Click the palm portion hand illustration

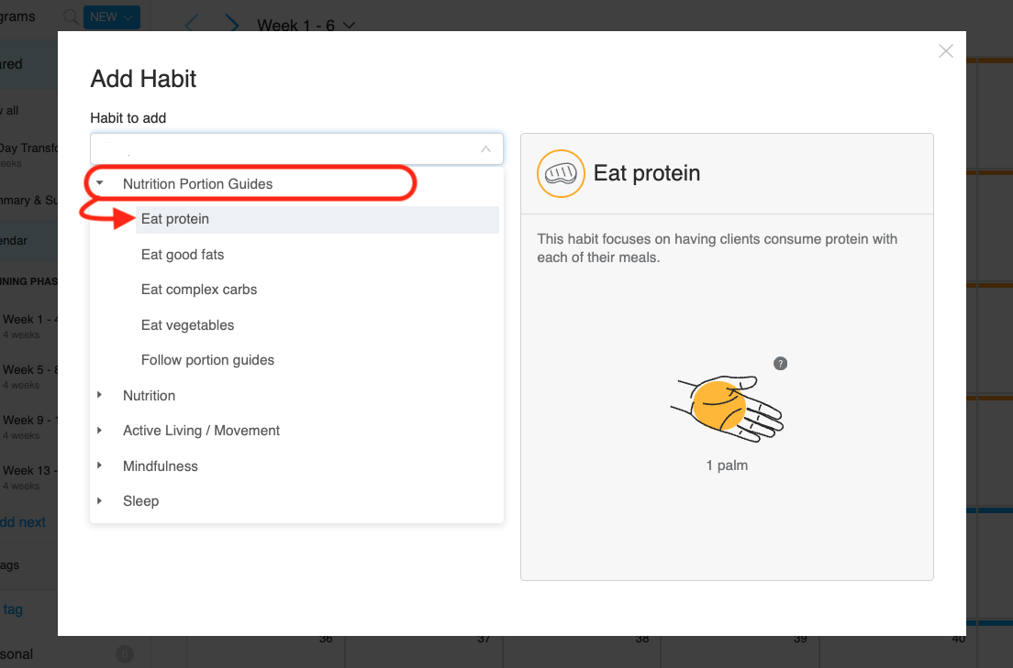point(727,405)
